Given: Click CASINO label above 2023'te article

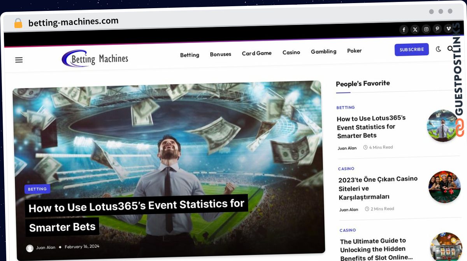Looking at the screenshot, I should [346, 169].
